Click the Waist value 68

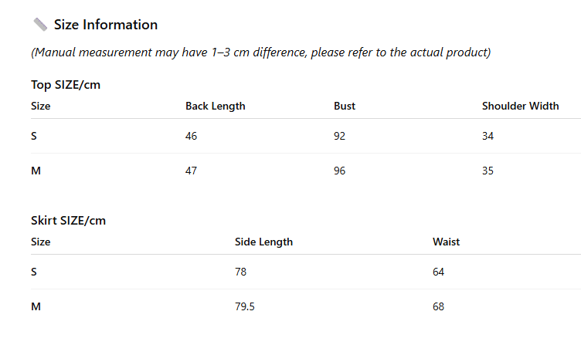(x=438, y=306)
